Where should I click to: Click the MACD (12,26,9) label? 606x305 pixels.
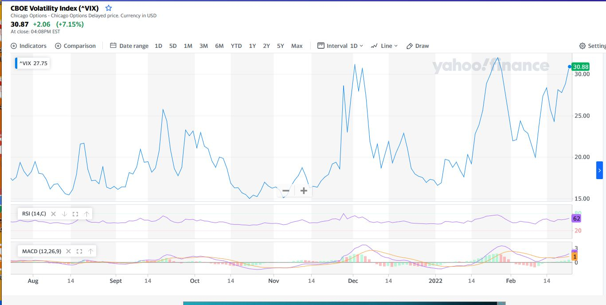point(42,251)
